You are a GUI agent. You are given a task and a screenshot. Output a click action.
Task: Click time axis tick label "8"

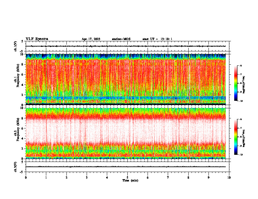pyautogui.click(x=188, y=178)
